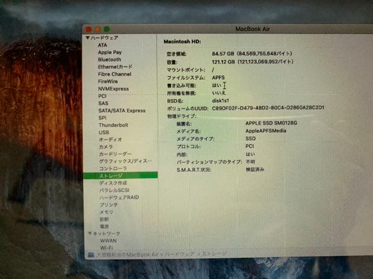The image size is (373, 279).
Task: Click the Macintosh HD: heading
Action: [182, 41]
